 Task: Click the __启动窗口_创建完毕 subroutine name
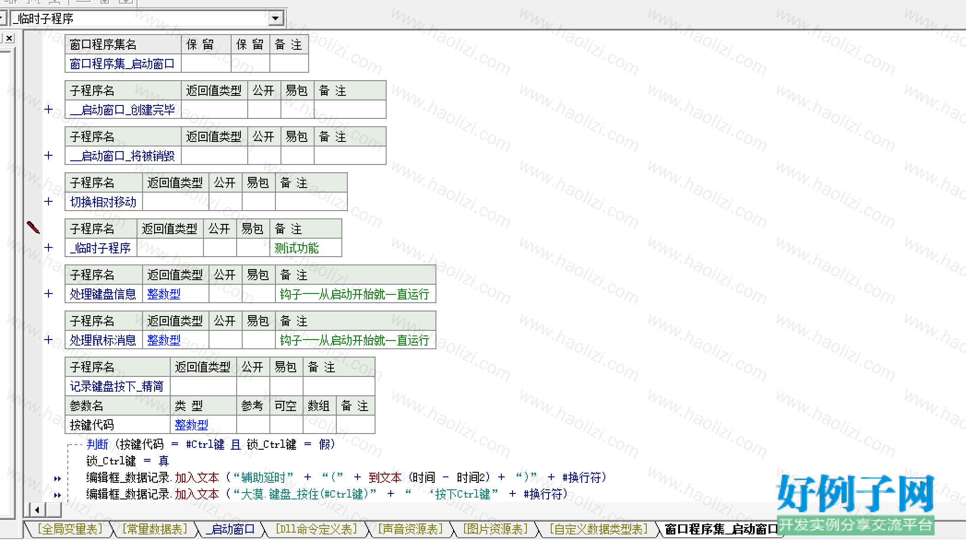point(123,110)
